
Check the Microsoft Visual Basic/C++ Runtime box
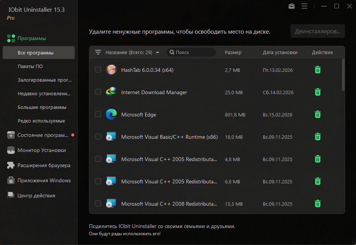tap(98, 137)
